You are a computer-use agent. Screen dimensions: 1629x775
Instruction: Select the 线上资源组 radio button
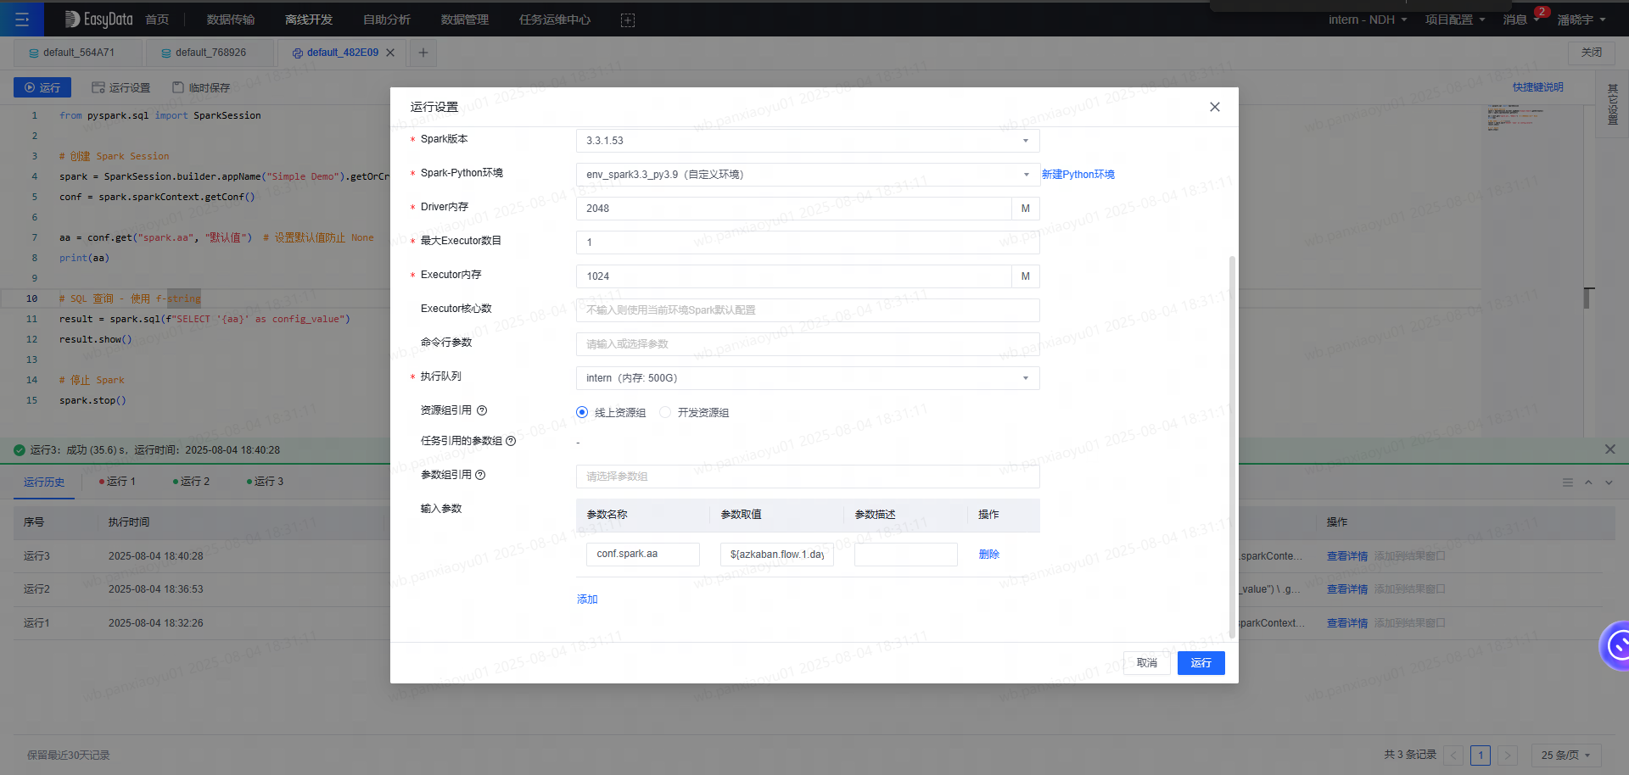pyautogui.click(x=582, y=412)
